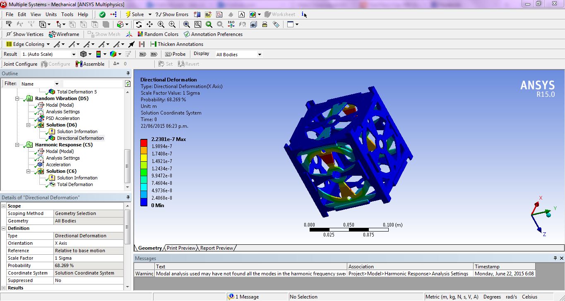This screenshot has width=565, height=301.
Task: Click the Outline panel vertical scrollbar
Action: tap(127, 165)
